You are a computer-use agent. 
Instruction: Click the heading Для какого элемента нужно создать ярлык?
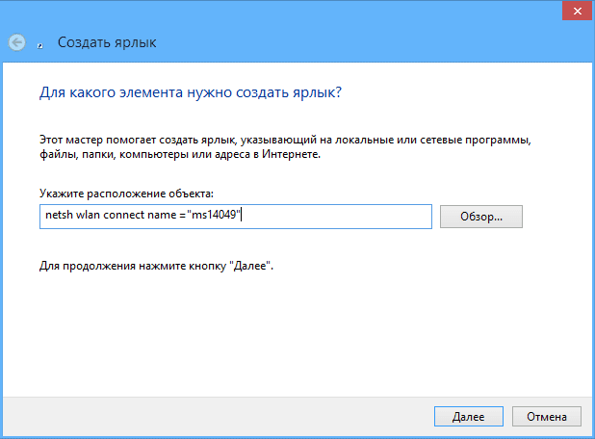(x=191, y=92)
